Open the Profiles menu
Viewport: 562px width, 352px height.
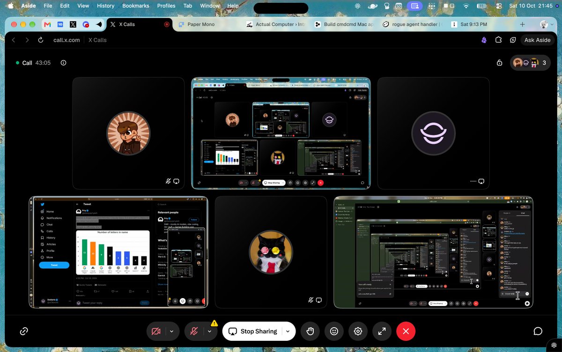coord(166,6)
